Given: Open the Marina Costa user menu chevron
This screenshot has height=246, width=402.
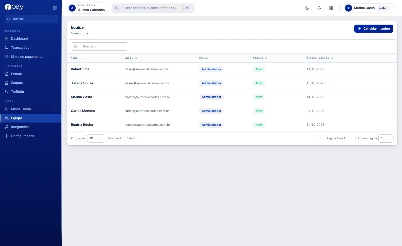Looking at the screenshot, I should tap(393, 8).
